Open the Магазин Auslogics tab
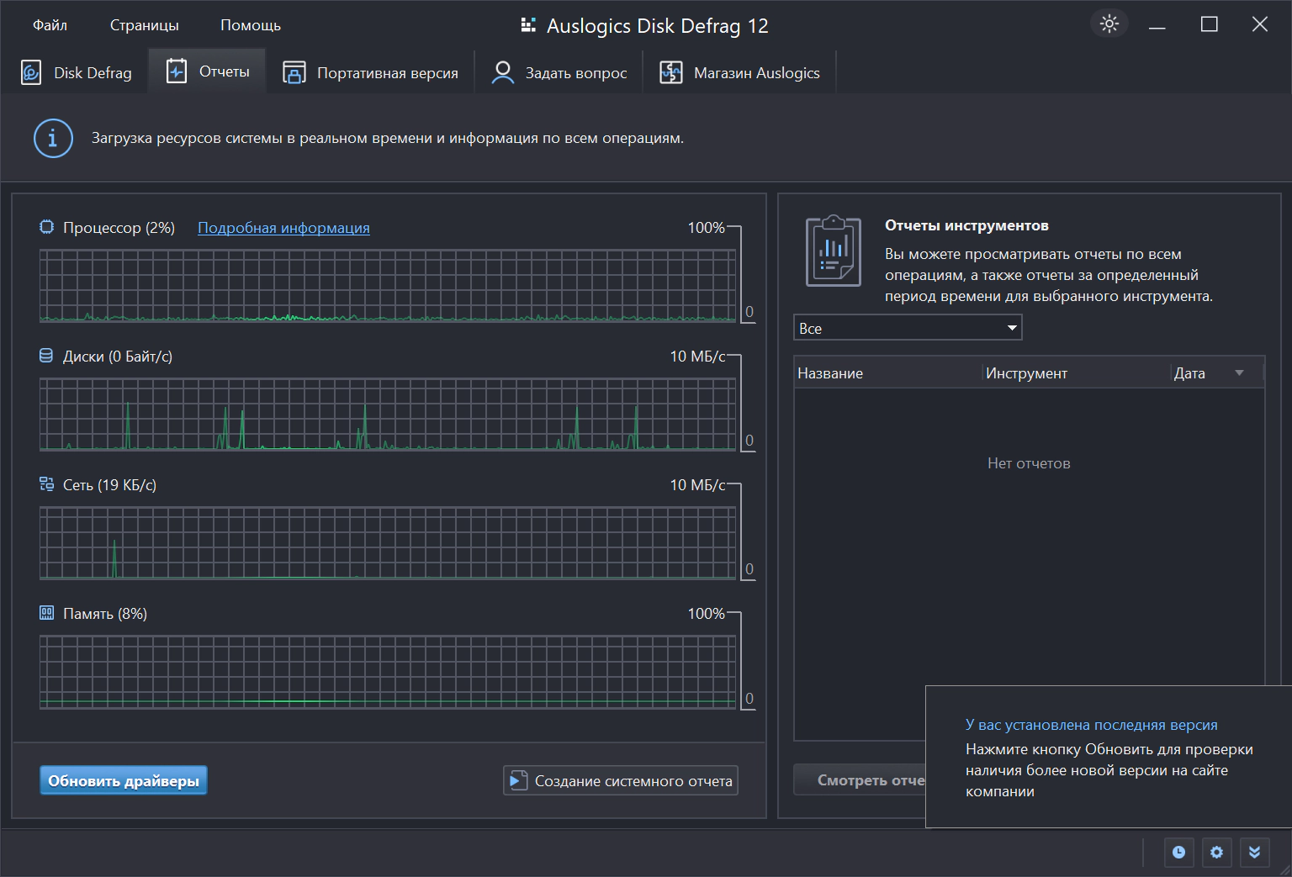Image resolution: width=1292 pixels, height=877 pixels. coord(740,72)
